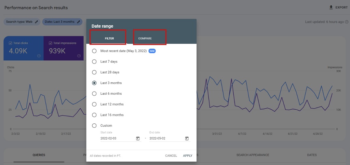
Task: Open help icon beside Last updated
Action: pos(347,22)
